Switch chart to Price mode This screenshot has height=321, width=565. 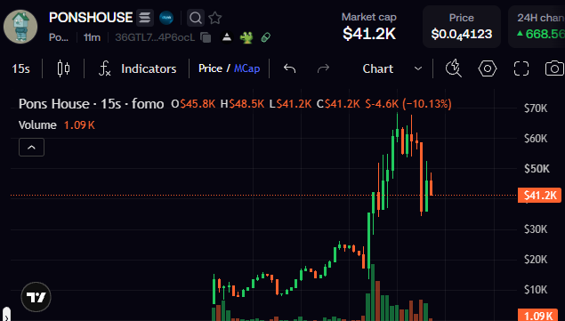pos(210,68)
